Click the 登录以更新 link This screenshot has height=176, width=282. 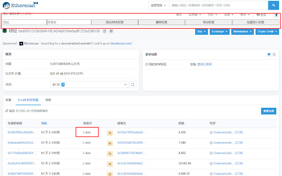click(204, 64)
